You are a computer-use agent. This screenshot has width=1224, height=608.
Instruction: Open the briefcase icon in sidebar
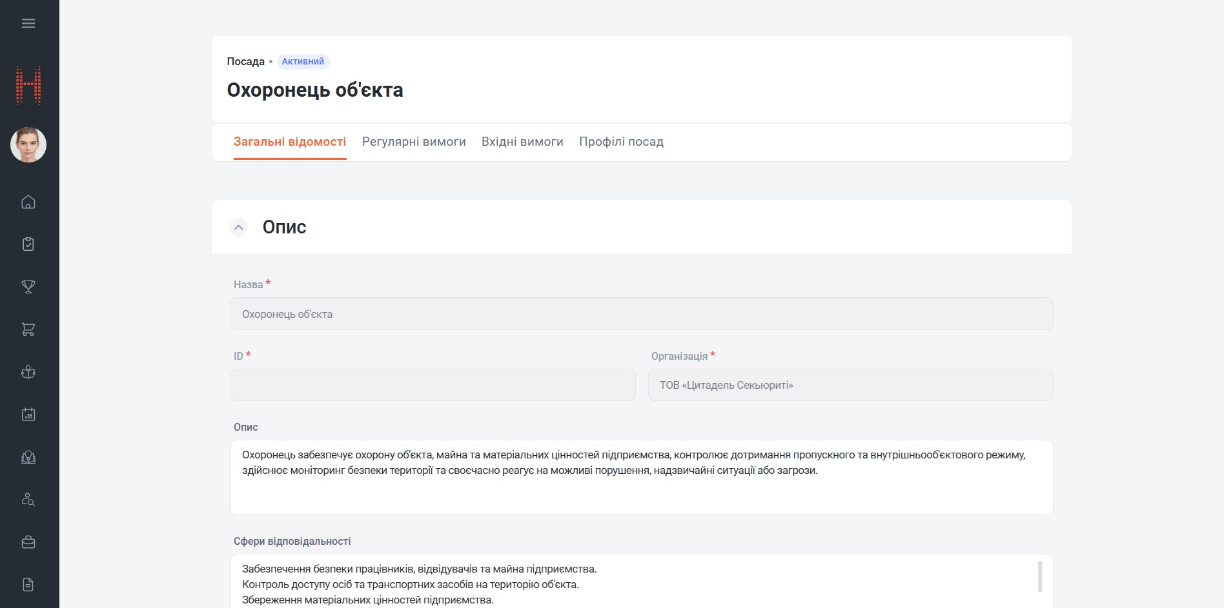[28, 542]
